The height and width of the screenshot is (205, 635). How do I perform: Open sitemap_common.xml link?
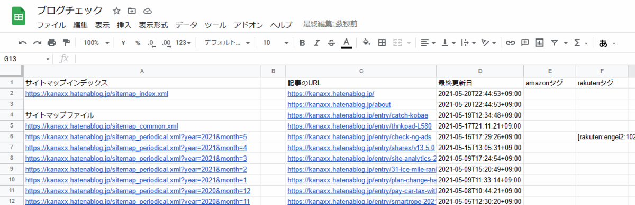tap(102, 126)
